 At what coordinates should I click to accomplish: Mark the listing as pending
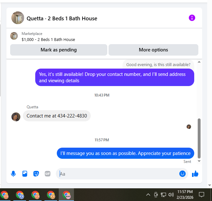(x=59, y=50)
